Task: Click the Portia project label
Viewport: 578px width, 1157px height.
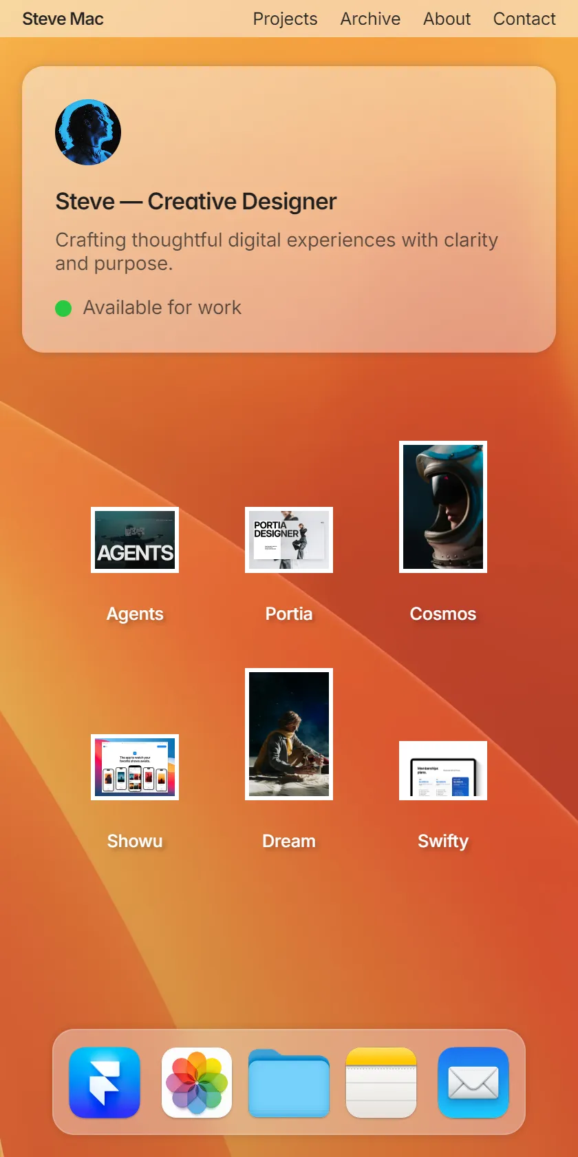Action: tap(289, 614)
